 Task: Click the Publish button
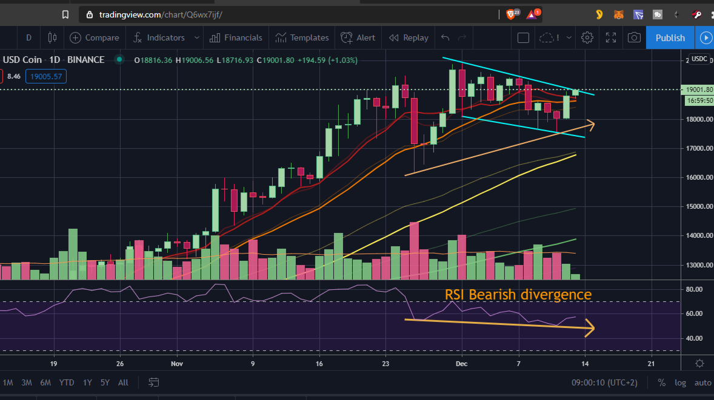(x=670, y=38)
